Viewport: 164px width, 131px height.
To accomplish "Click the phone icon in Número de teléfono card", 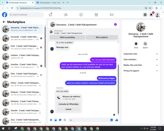I will (x=59, y=98).
